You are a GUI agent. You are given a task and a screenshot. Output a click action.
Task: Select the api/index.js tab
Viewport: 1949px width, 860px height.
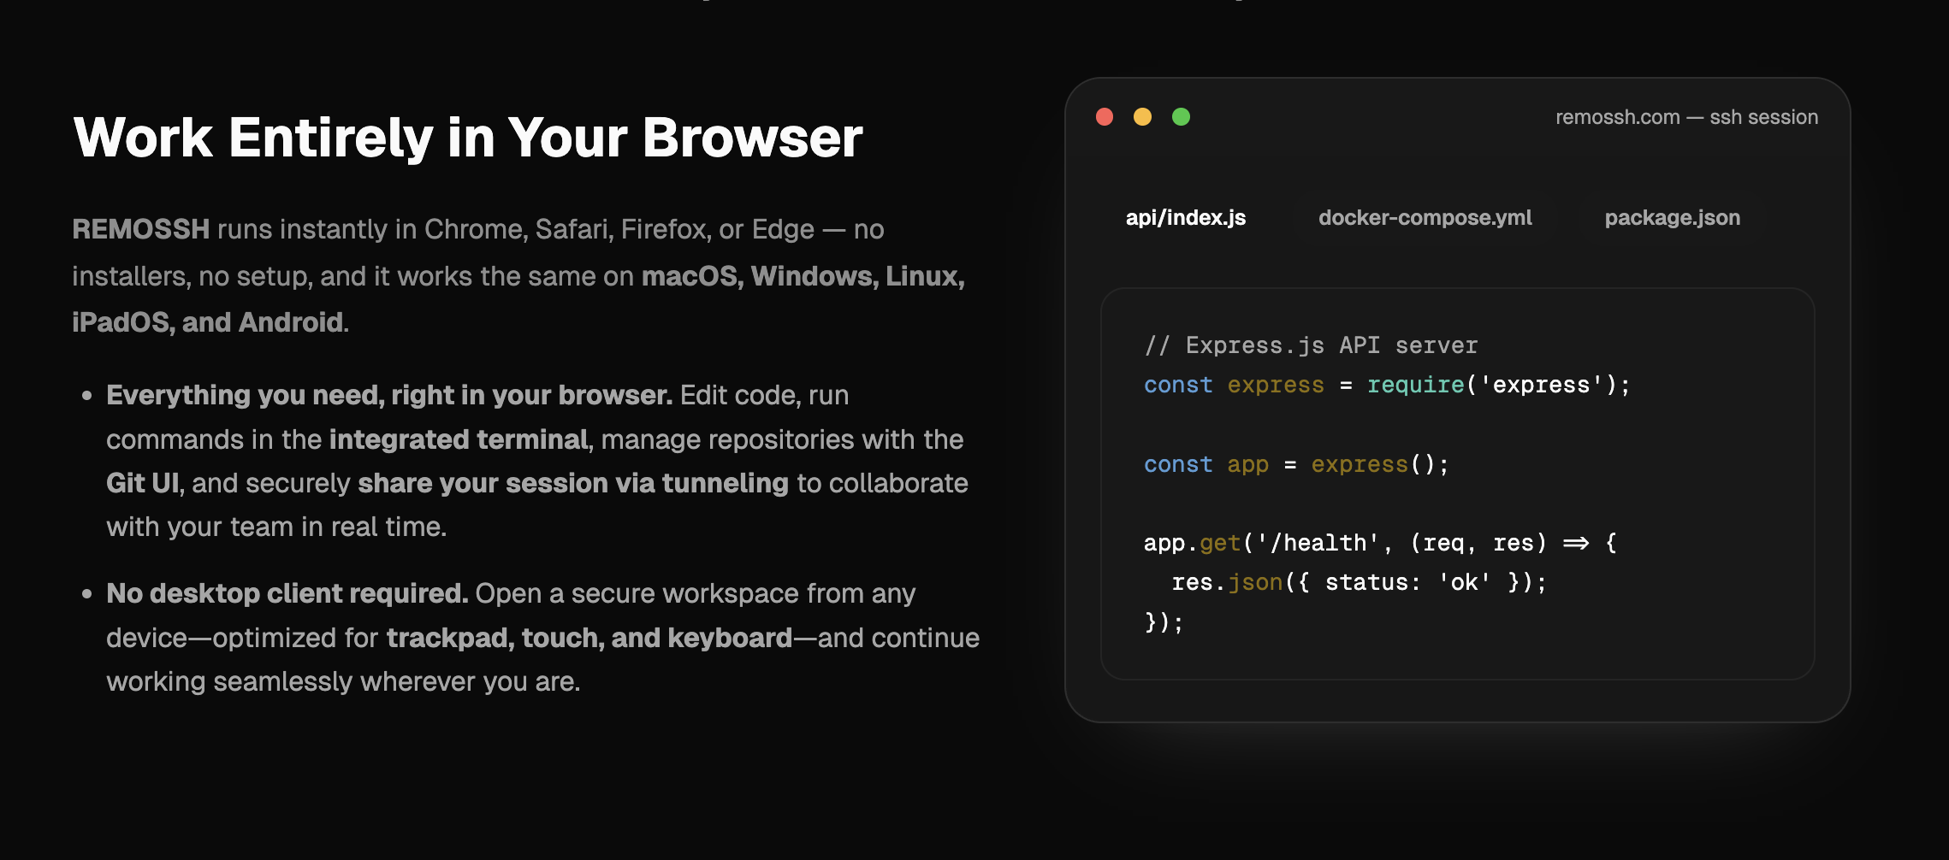[1185, 218]
